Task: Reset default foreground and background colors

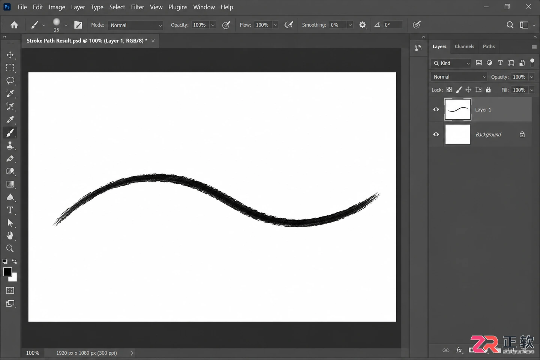Action: (5, 261)
